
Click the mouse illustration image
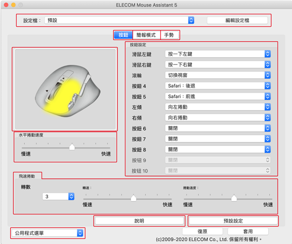click(65, 89)
